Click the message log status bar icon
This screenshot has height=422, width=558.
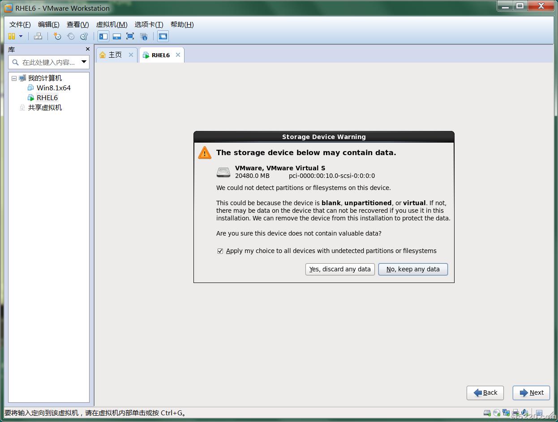(x=539, y=413)
